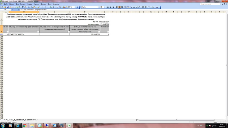Viewport: 228px width, 128px height.
Task: Click the Windows Start button
Action: pos(3,126)
